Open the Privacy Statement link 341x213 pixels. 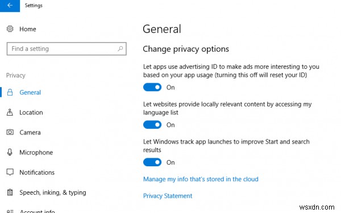point(168,196)
